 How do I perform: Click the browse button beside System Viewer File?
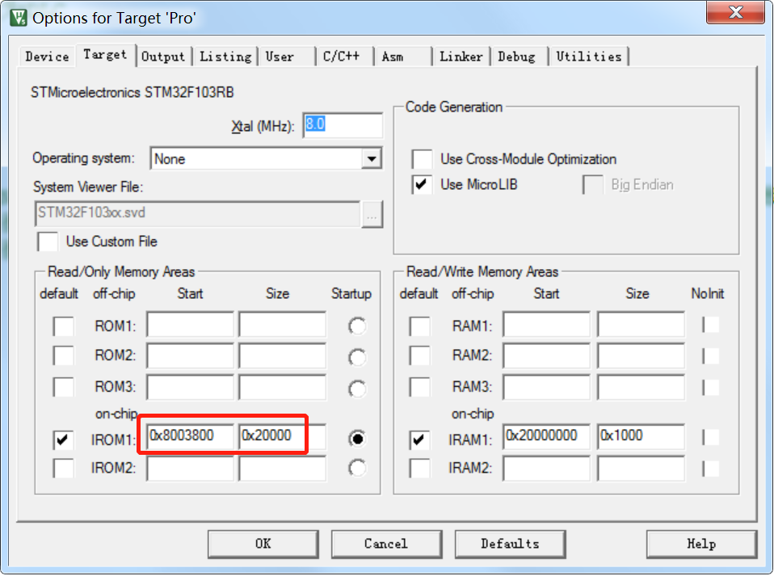click(x=372, y=215)
